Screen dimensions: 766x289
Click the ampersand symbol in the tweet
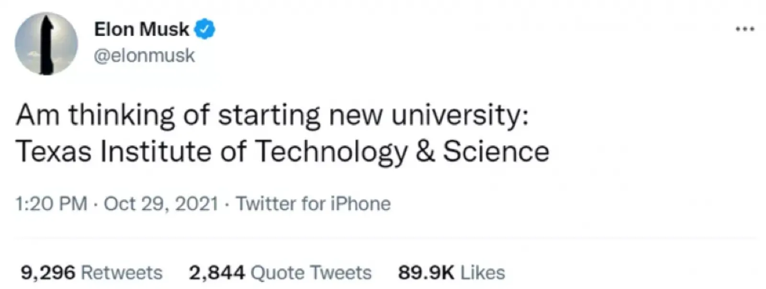[x=424, y=152]
